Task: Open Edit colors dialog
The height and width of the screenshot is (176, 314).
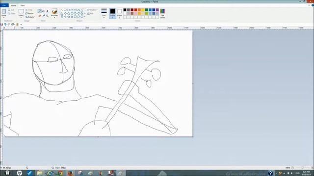Action: 162,14
